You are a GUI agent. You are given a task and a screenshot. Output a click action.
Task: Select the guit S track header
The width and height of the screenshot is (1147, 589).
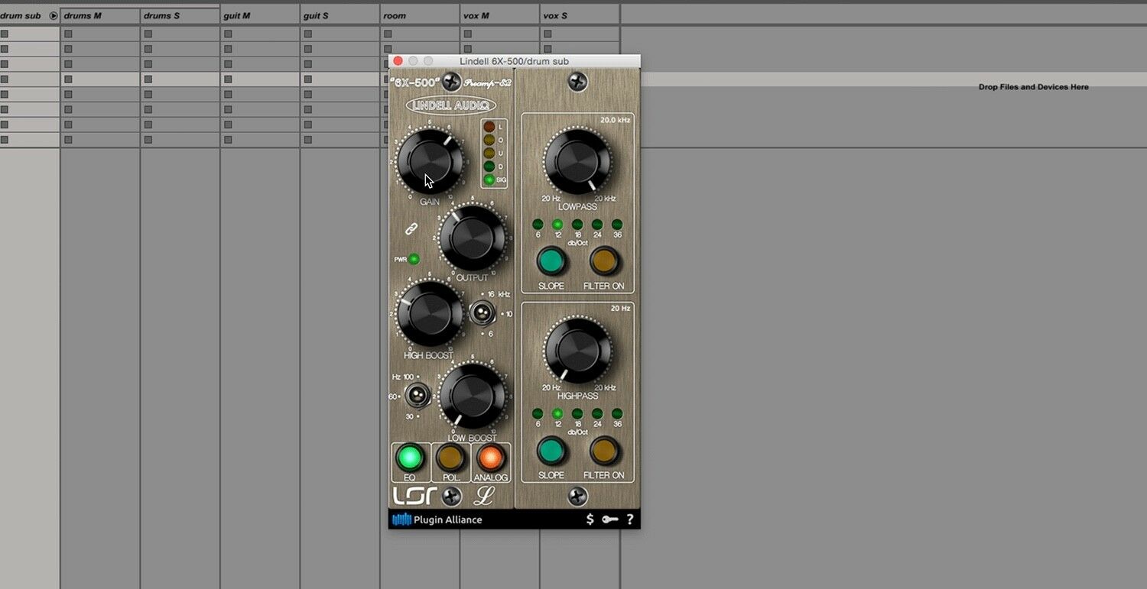[340, 15]
